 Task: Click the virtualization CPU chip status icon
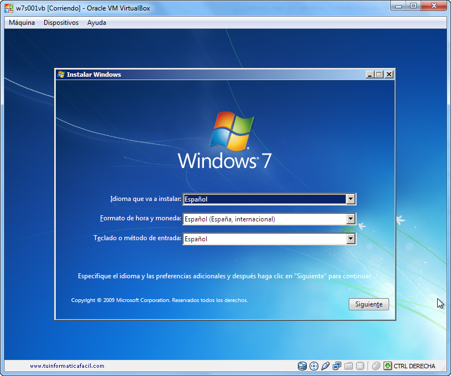360,366
